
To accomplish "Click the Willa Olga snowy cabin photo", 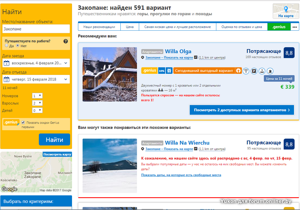I will pos(110,74).
